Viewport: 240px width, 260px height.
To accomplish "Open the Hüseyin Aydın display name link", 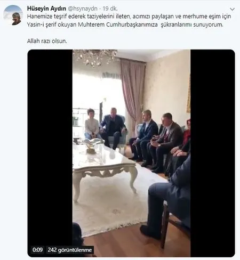I will [46, 9].
